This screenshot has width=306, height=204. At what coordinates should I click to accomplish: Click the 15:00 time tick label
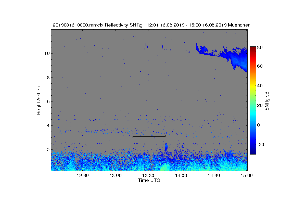[x=247, y=175]
